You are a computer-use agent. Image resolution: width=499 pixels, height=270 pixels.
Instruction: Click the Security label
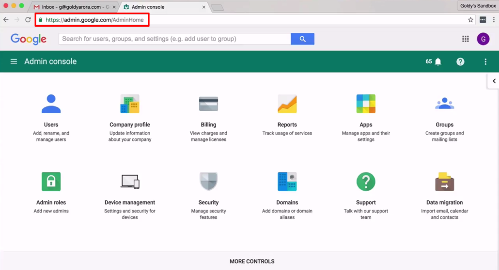(x=208, y=203)
